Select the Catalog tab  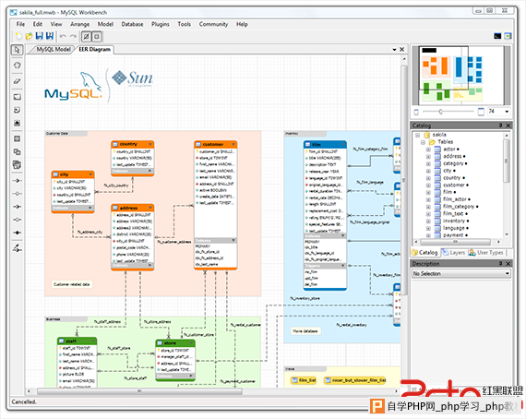tap(424, 253)
